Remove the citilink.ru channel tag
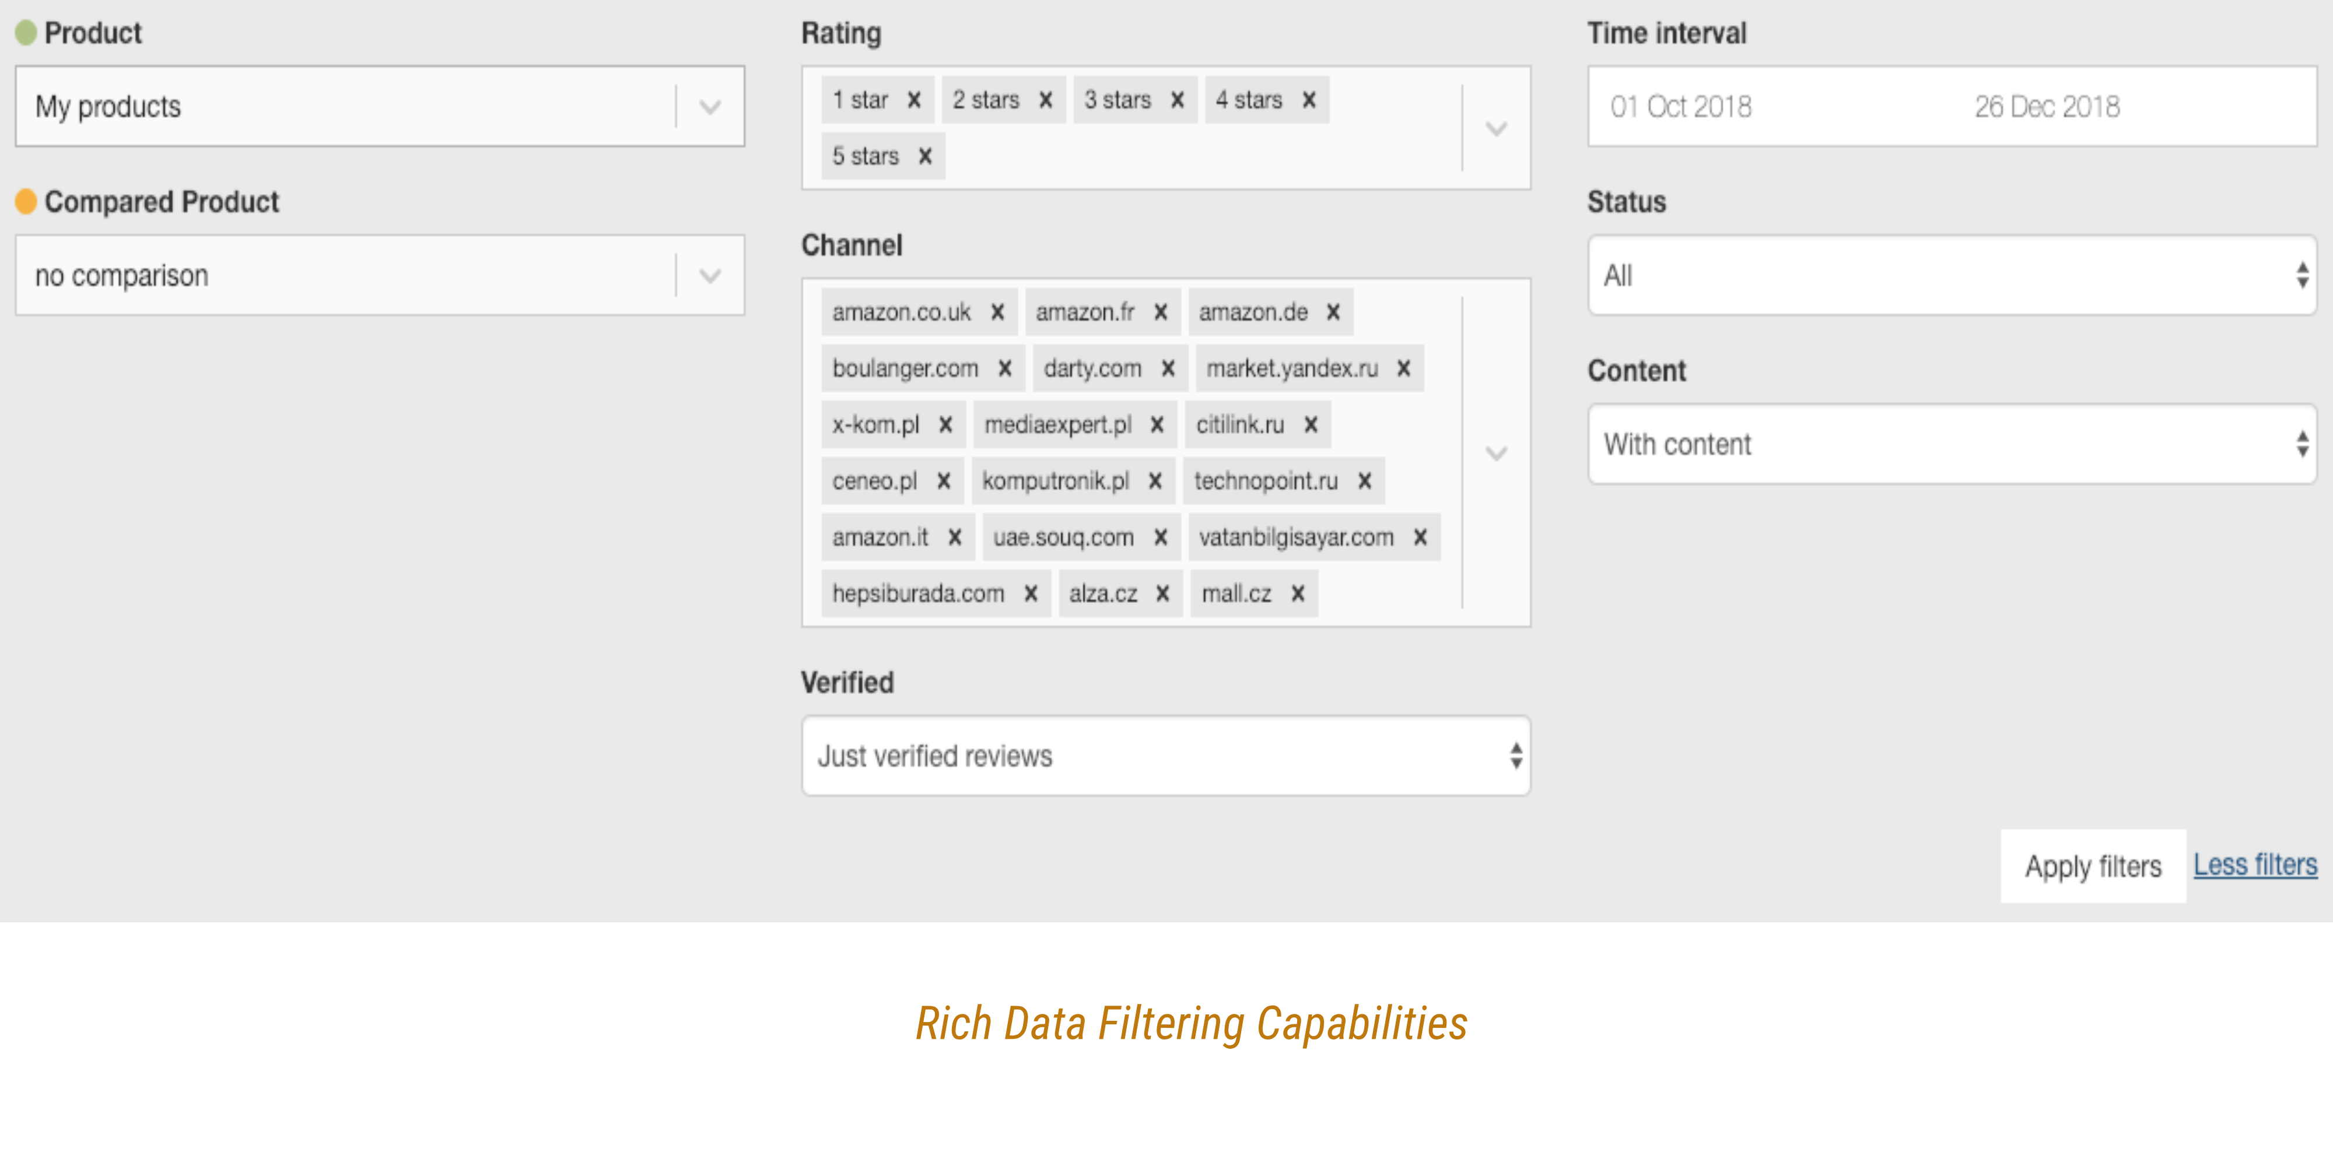The image size is (2333, 1166). tap(1311, 424)
